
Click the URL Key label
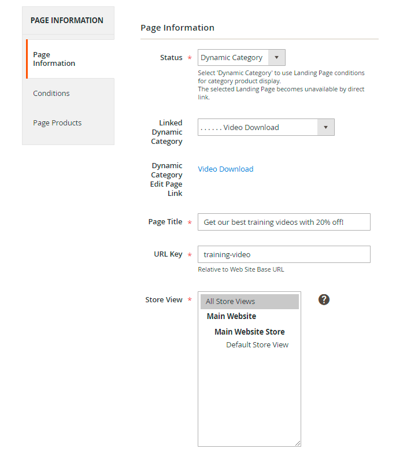point(168,254)
